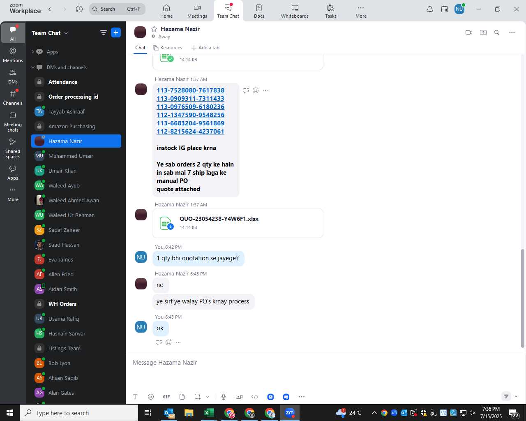The image size is (526, 421).
Task: Open order link 112-8215624-4237061
Action: [190, 132]
